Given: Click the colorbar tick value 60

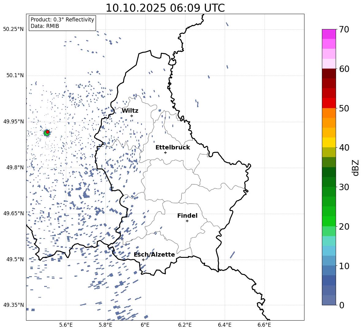Looking at the screenshot, I should [344, 69].
